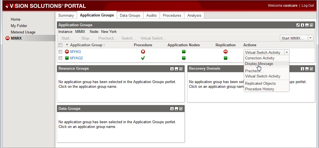Viewport: 319px width, 148px height.
Task: Minimize the Data Groups portlet
Action: (x=177, y=109)
